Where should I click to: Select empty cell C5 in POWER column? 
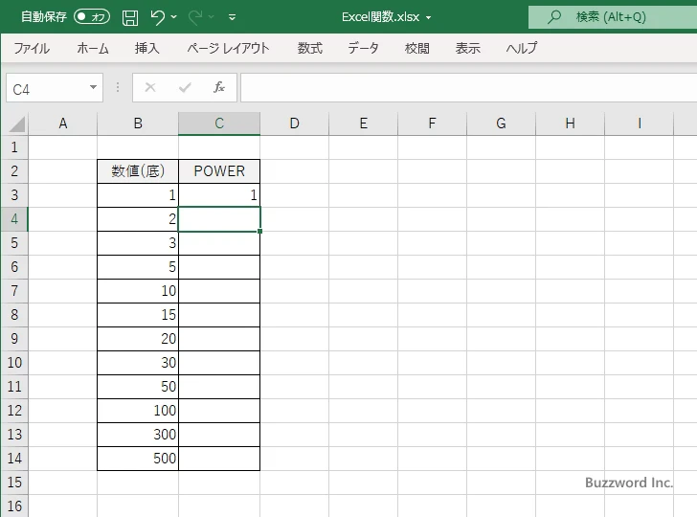coord(219,243)
